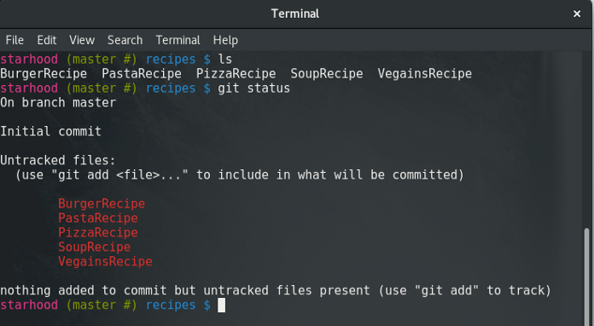The height and width of the screenshot is (326, 594).
Task: Click the Terminal window title bar
Action: (x=295, y=14)
